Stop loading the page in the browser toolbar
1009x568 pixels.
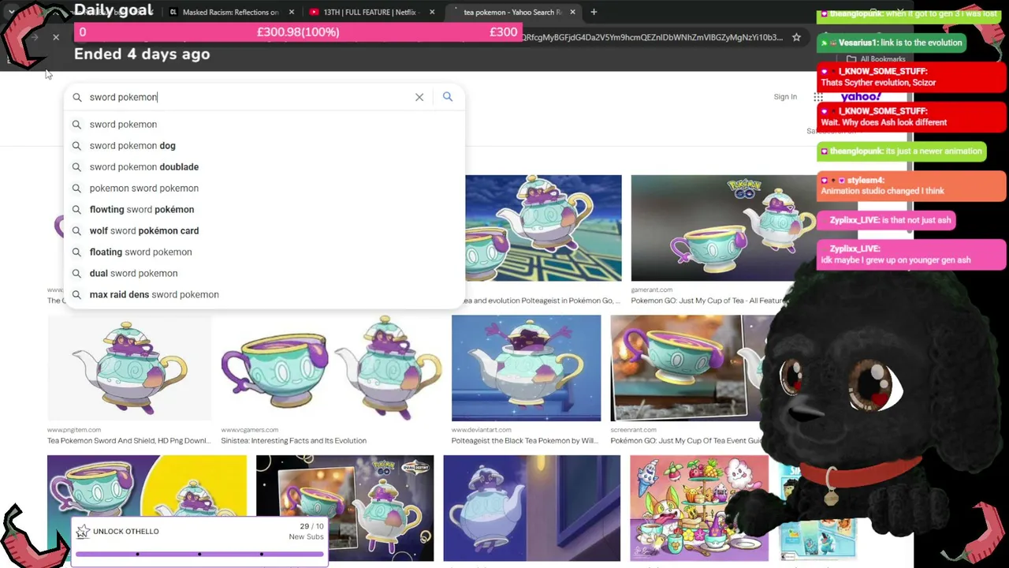click(x=56, y=37)
